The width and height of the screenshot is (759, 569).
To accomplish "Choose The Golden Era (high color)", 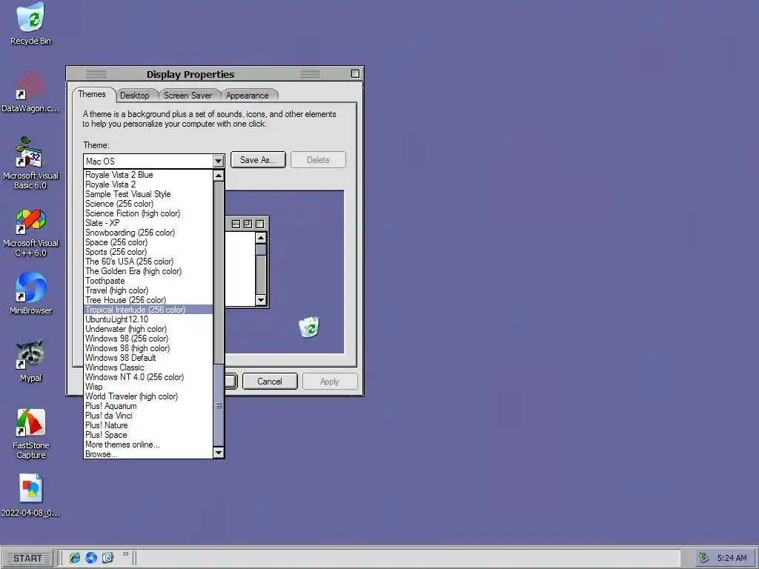I will 148,271.
